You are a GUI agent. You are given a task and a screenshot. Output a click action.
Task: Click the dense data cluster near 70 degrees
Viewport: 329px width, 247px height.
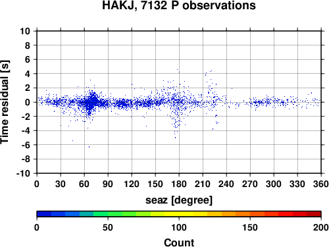click(91, 102)
